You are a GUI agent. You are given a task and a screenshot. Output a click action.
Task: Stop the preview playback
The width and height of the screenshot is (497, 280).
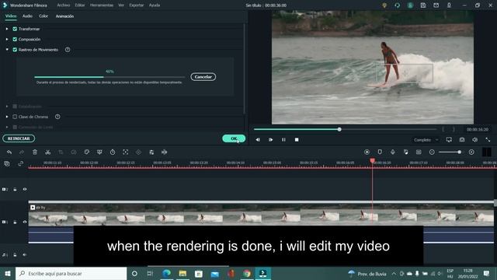point(297,140)
